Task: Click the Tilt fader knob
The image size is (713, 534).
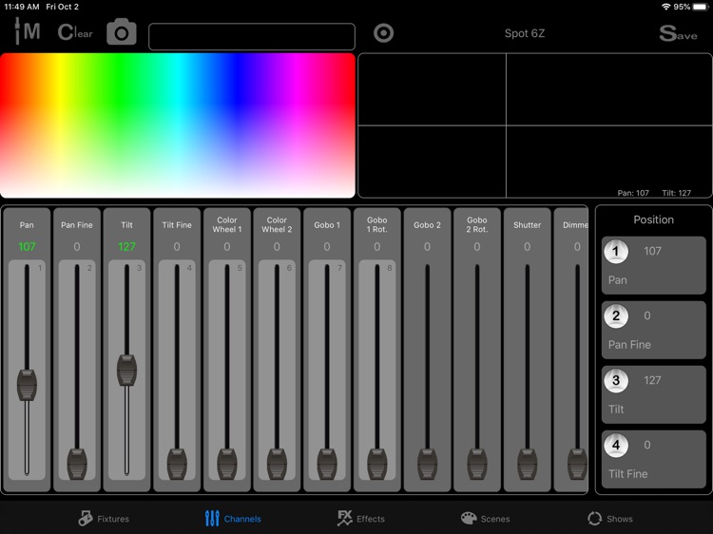Action: (126, 371)
